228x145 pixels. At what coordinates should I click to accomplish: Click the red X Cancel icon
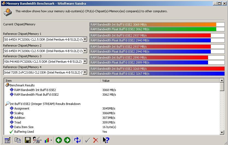point(95,140)
